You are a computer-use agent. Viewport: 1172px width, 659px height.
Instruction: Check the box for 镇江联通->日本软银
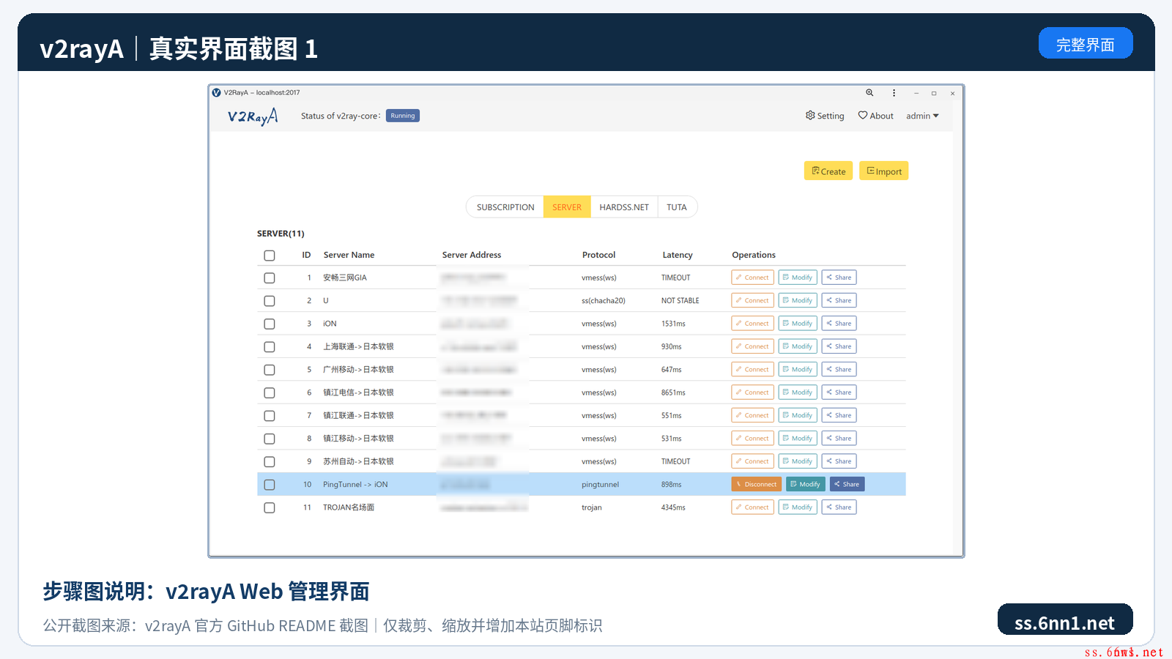pos(270,416)
